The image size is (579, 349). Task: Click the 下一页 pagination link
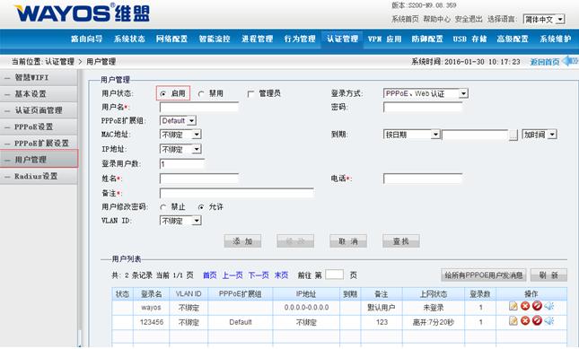click(259, 275)
